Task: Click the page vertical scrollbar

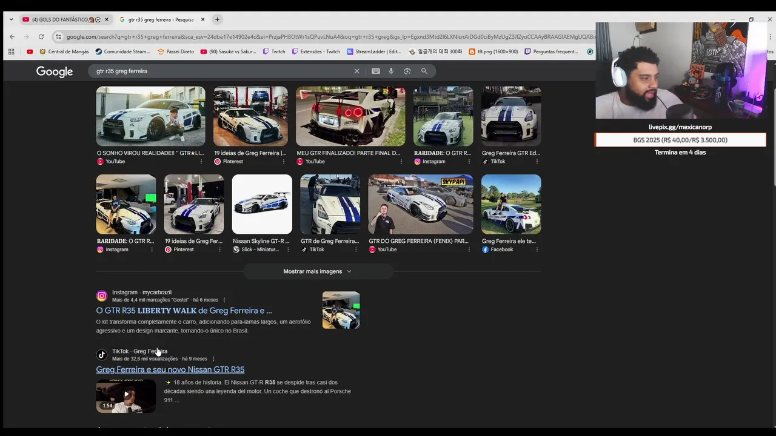Action: [774, 137]
